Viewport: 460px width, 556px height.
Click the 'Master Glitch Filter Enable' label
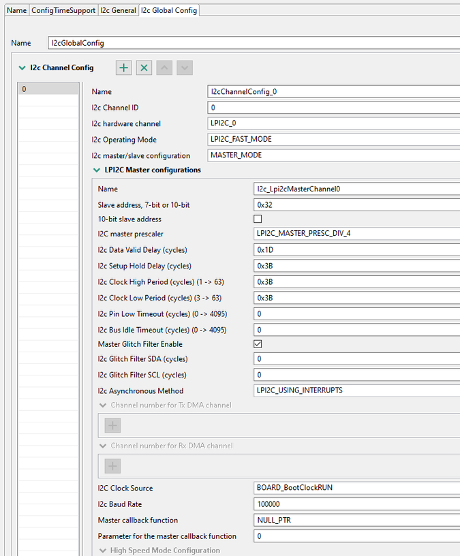140,344
